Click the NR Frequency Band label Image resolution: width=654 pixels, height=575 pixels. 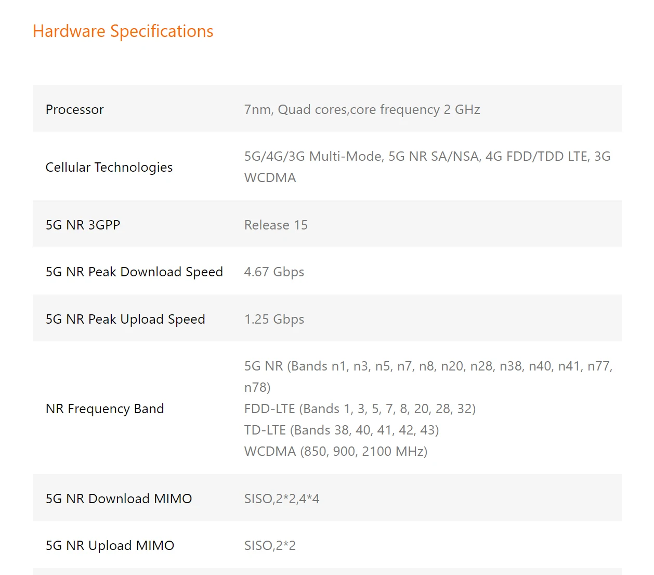click(x=105, y=408)
